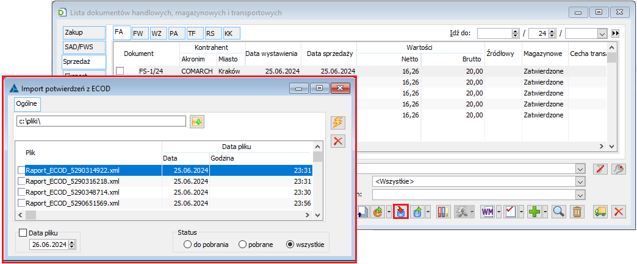Expand dropdown beside the green plus

point(545,211)
